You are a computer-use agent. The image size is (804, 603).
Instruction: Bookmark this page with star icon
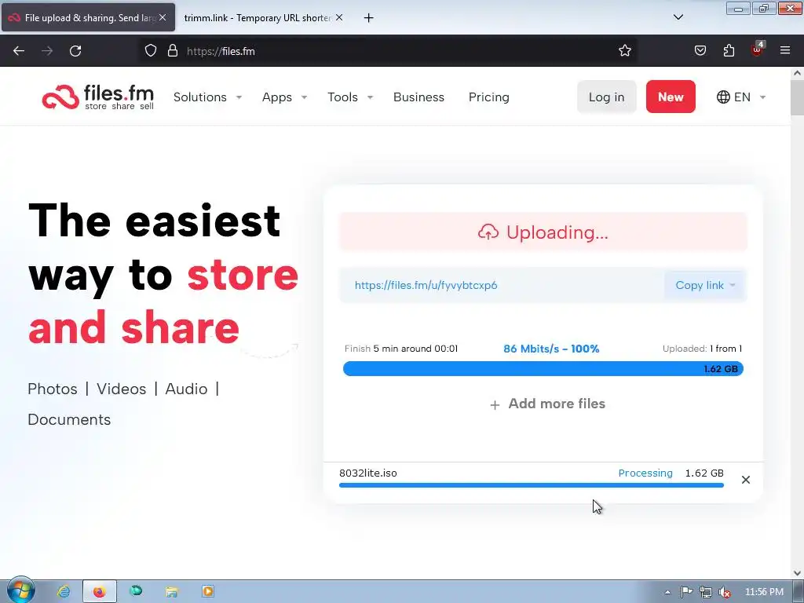624,51
